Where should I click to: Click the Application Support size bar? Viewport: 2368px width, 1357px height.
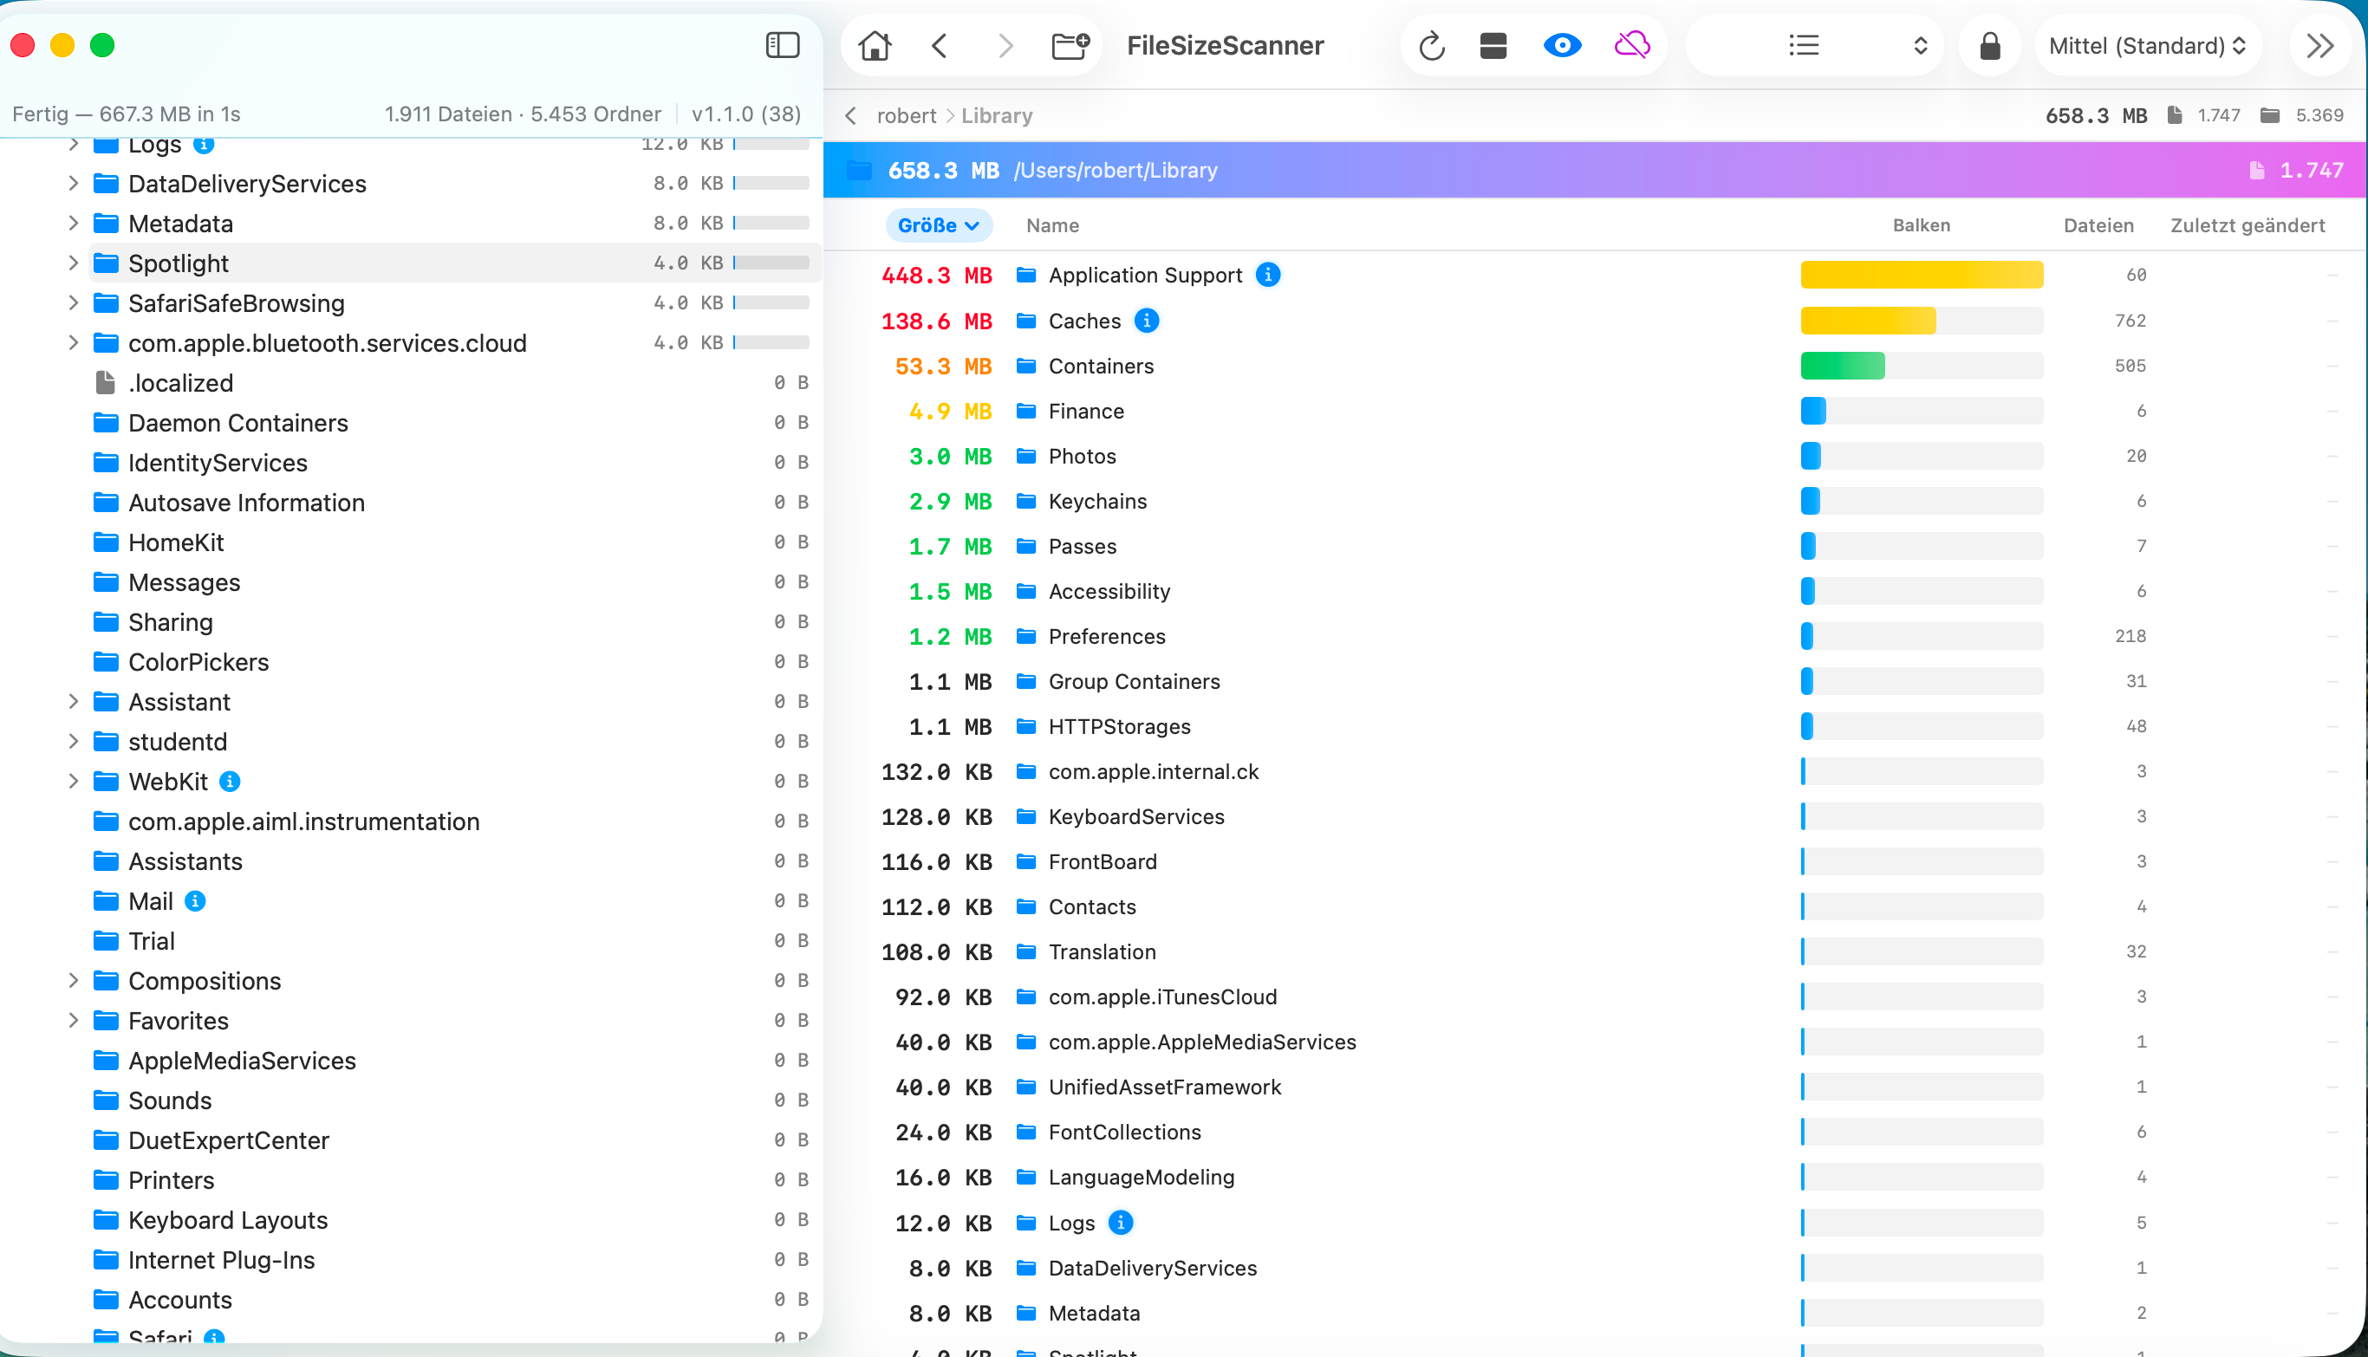(x=1922, y=275)
